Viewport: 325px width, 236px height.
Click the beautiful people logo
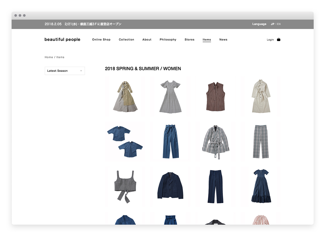[x=62, y=39]
